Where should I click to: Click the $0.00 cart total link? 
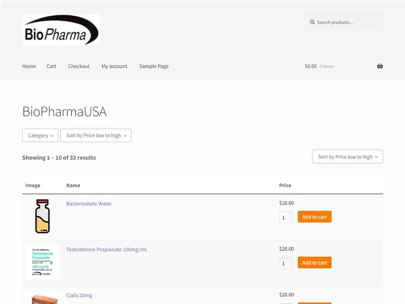click(310, 66)
